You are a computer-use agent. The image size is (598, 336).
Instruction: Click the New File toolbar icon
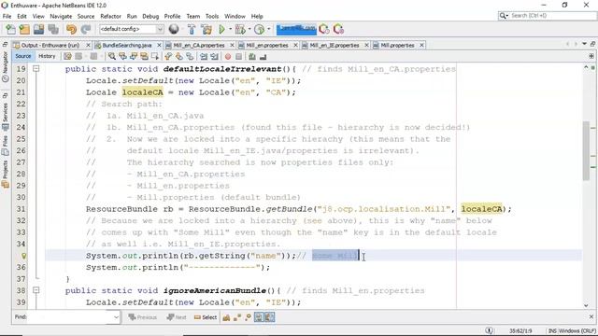(10, 29)
